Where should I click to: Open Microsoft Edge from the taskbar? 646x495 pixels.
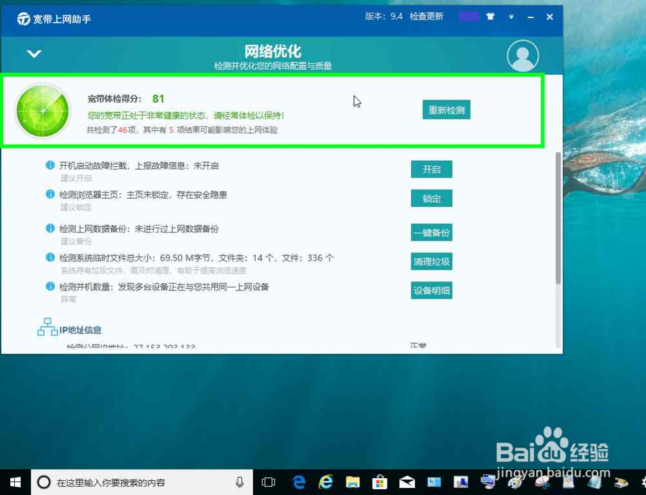pyautogui.click(x=298, y=482)
